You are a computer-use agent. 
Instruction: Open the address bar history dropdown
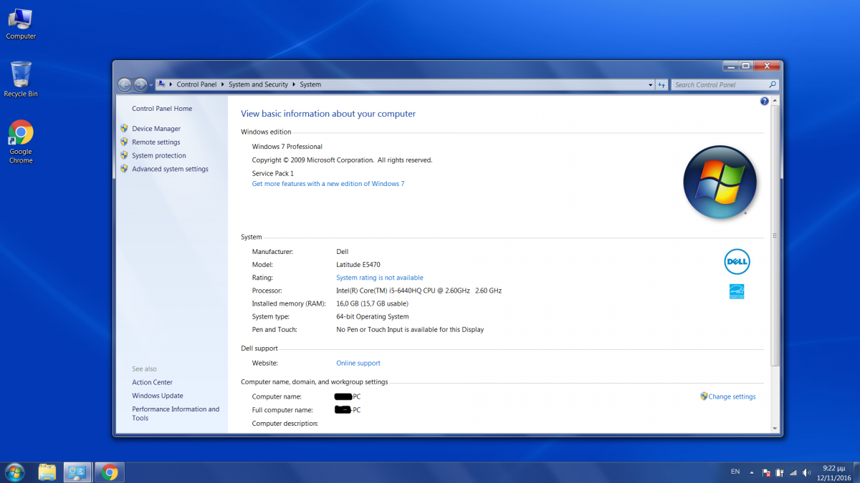point(650,84)
